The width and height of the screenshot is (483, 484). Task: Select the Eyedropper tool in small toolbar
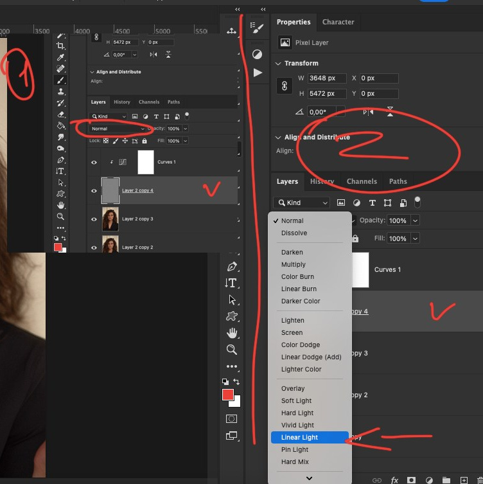(x=60, y=57)
